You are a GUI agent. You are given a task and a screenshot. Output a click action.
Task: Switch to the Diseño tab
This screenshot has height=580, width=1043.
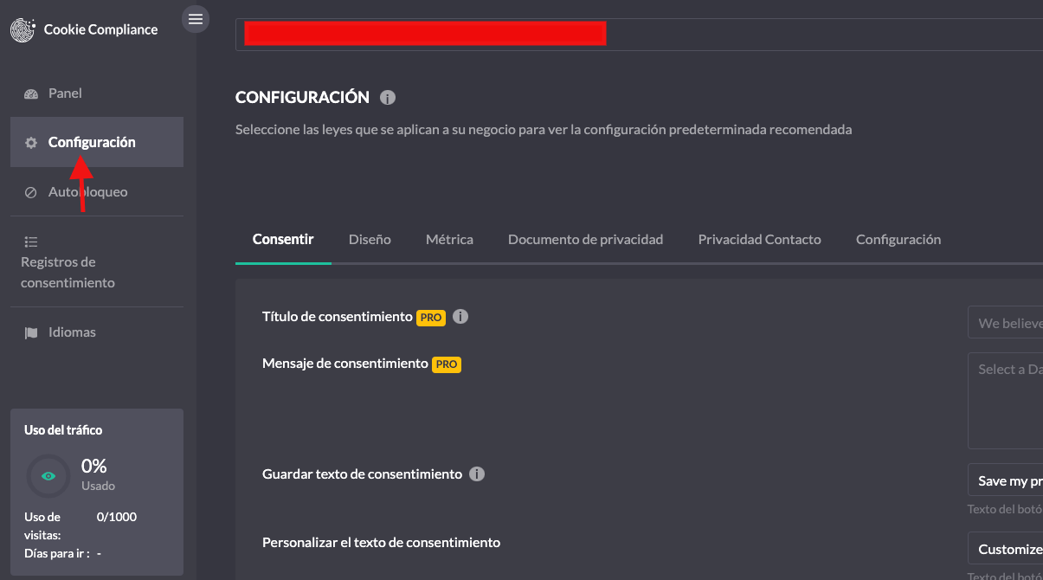pyautogui.click(x=370, y=240)
